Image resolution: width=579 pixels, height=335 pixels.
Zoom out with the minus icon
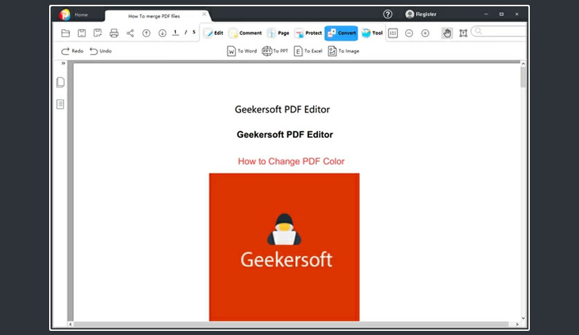coord(409,33)
